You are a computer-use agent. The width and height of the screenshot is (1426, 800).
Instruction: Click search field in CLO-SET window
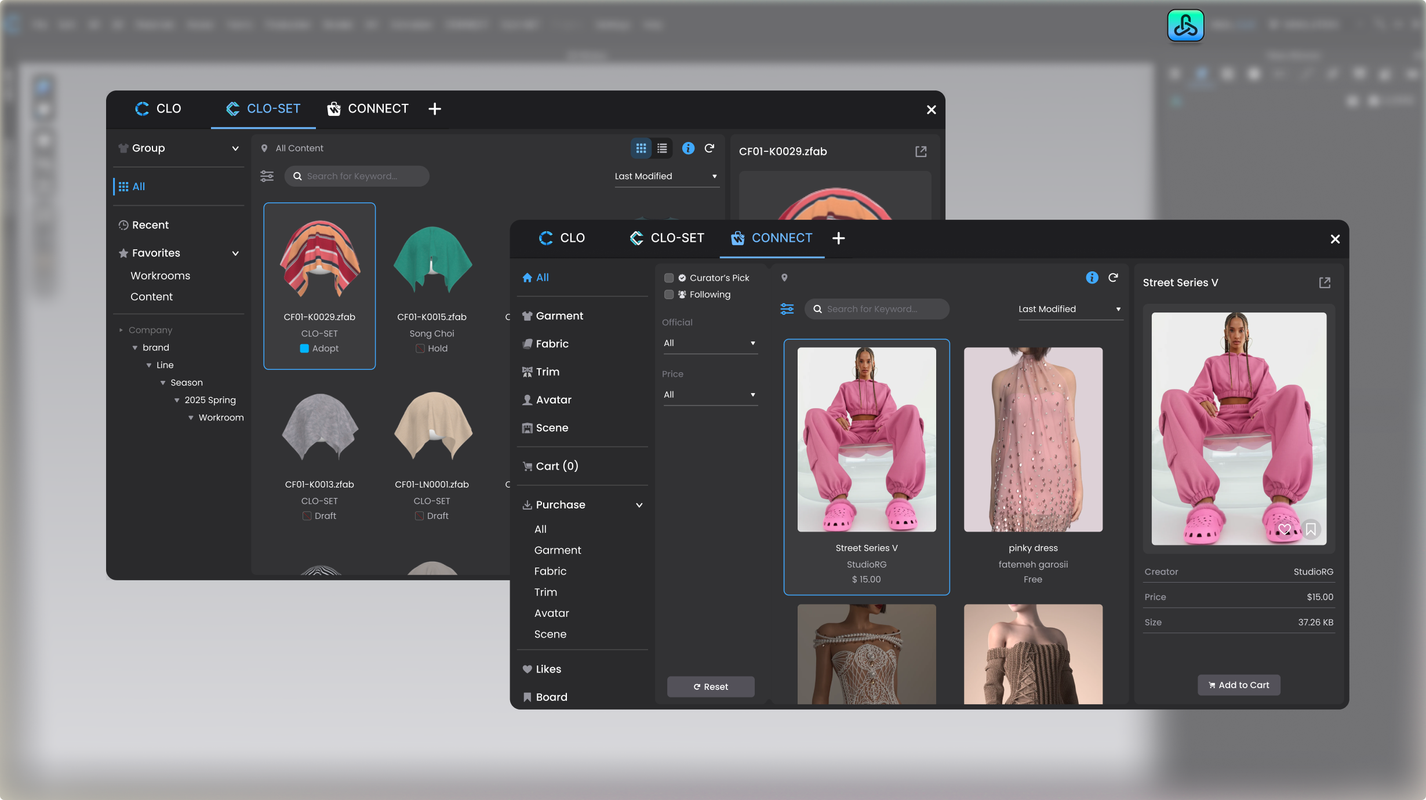click(356, 176)
